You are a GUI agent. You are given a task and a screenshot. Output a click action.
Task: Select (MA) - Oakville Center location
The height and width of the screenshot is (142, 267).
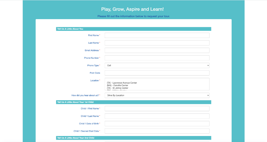[x=117, y=85]
